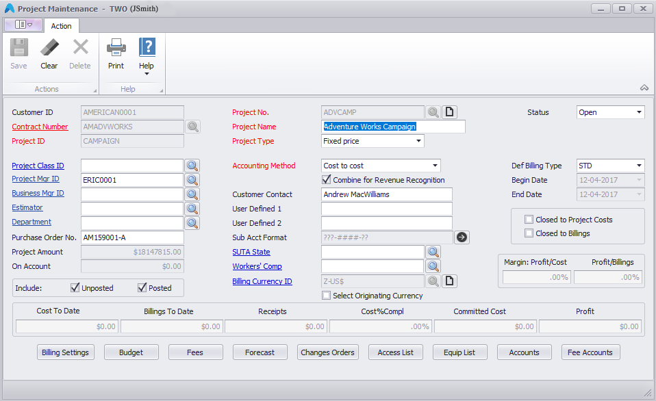Follow the Workers' Comp link
The image size is (656, 401).
coord(257,266)
